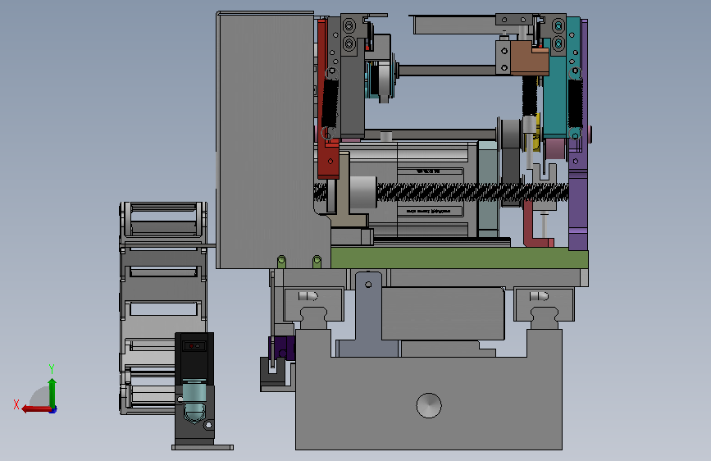This screenshot has width=711, height=461.
Task: Select the black threaded lead screw
Action: point(472,192)
